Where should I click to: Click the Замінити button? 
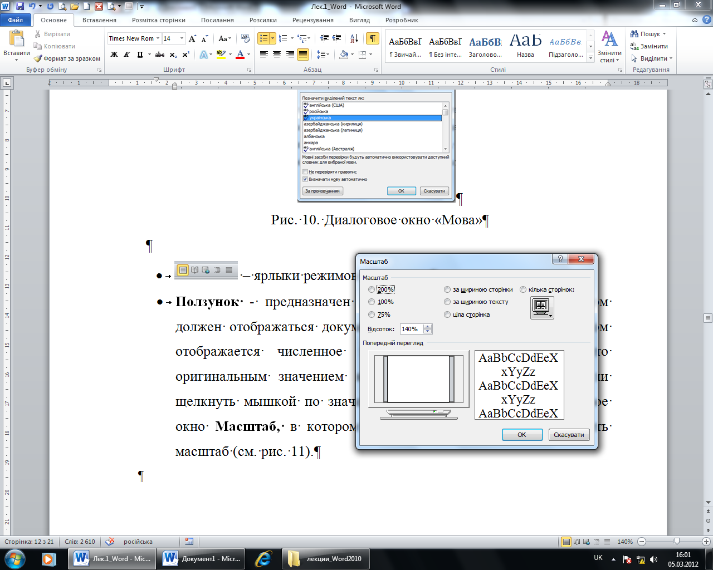coord(649,46)
